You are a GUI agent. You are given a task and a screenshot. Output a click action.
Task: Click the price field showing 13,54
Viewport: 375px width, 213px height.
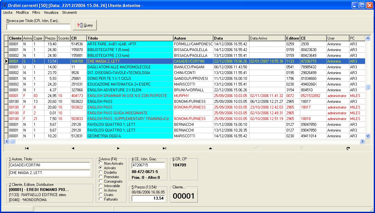(148, 198)
